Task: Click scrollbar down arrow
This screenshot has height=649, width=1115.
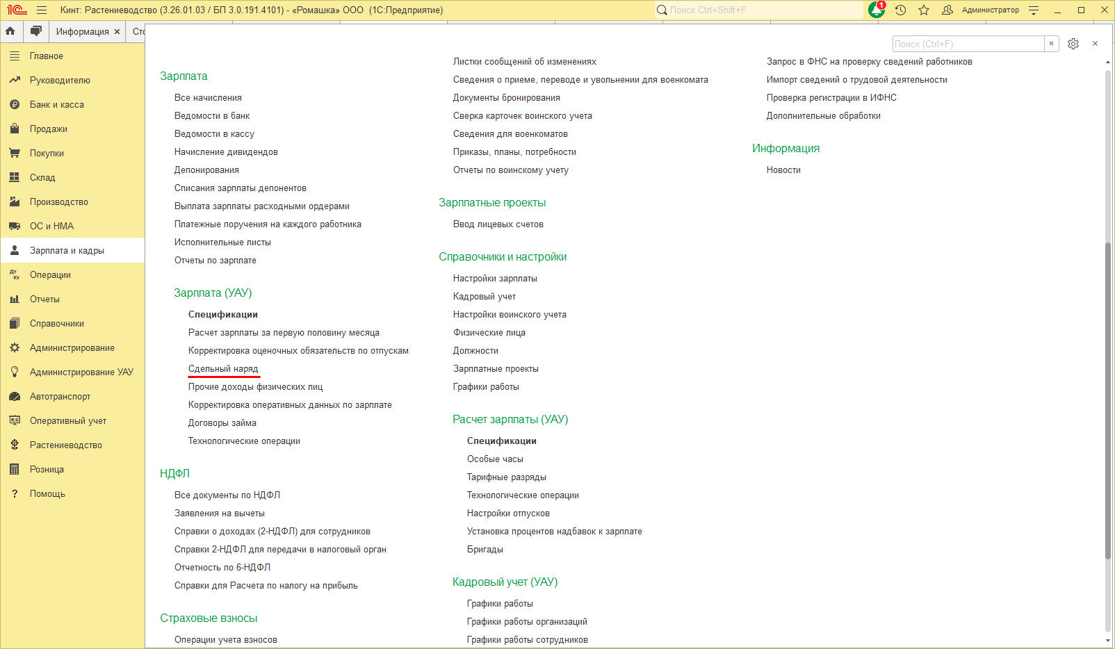Action: pos(1108,641)
